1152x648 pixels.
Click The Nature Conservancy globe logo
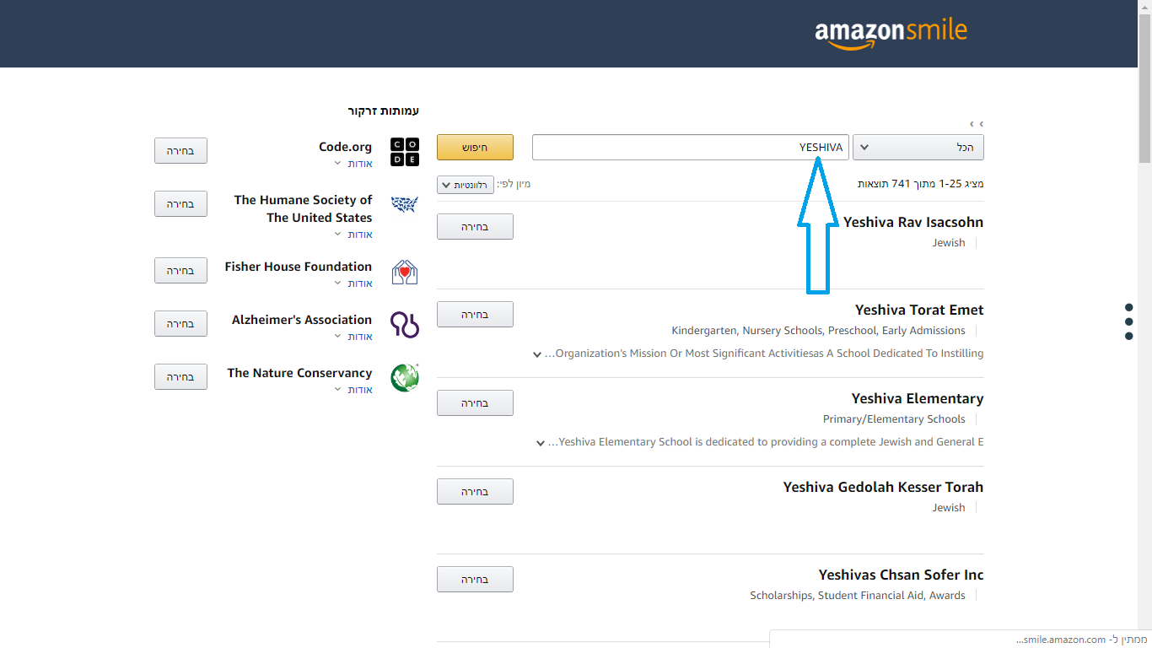coord(405,378)
